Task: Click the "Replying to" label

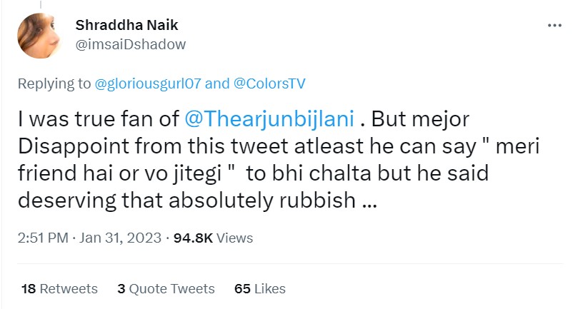Action: point(54,83)
